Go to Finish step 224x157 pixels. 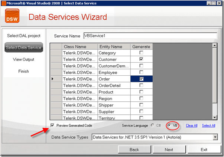(x=23, y=71)
